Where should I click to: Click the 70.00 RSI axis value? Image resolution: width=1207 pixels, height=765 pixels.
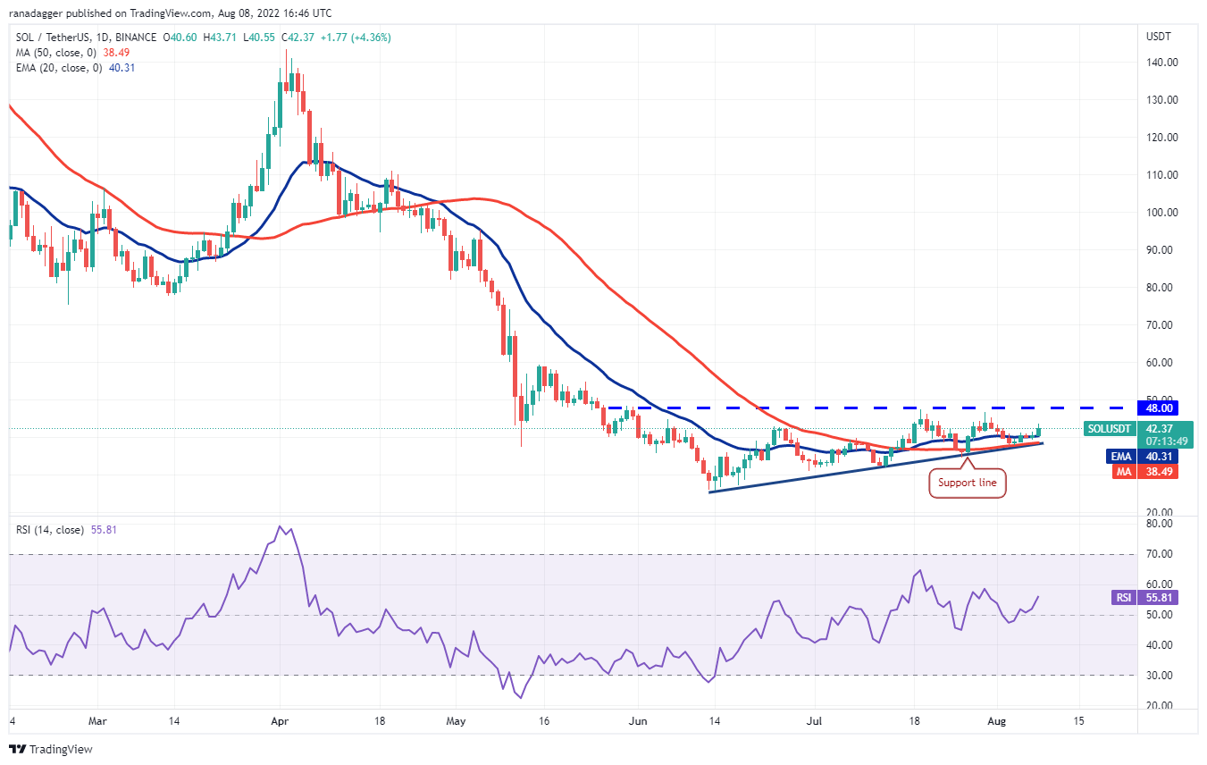1160,554
